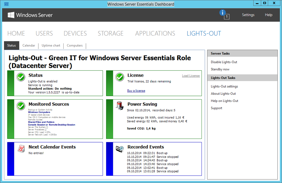Click the alert count badge showing 1

(x=227, y=17)
